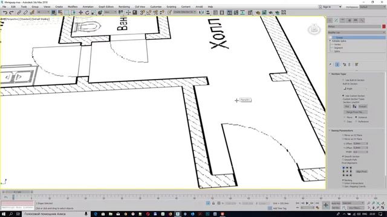Open the Modifier List dropdown
Viewport: 387px width, 217px height.
[357, 32]
